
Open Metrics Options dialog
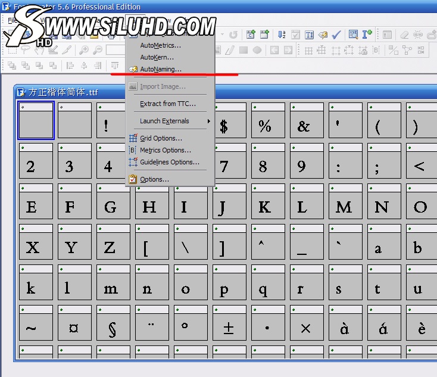pos(165,150)
